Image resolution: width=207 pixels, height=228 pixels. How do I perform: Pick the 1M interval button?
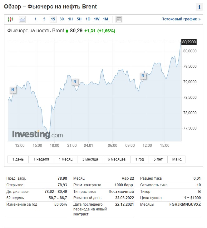coord(105,19)
